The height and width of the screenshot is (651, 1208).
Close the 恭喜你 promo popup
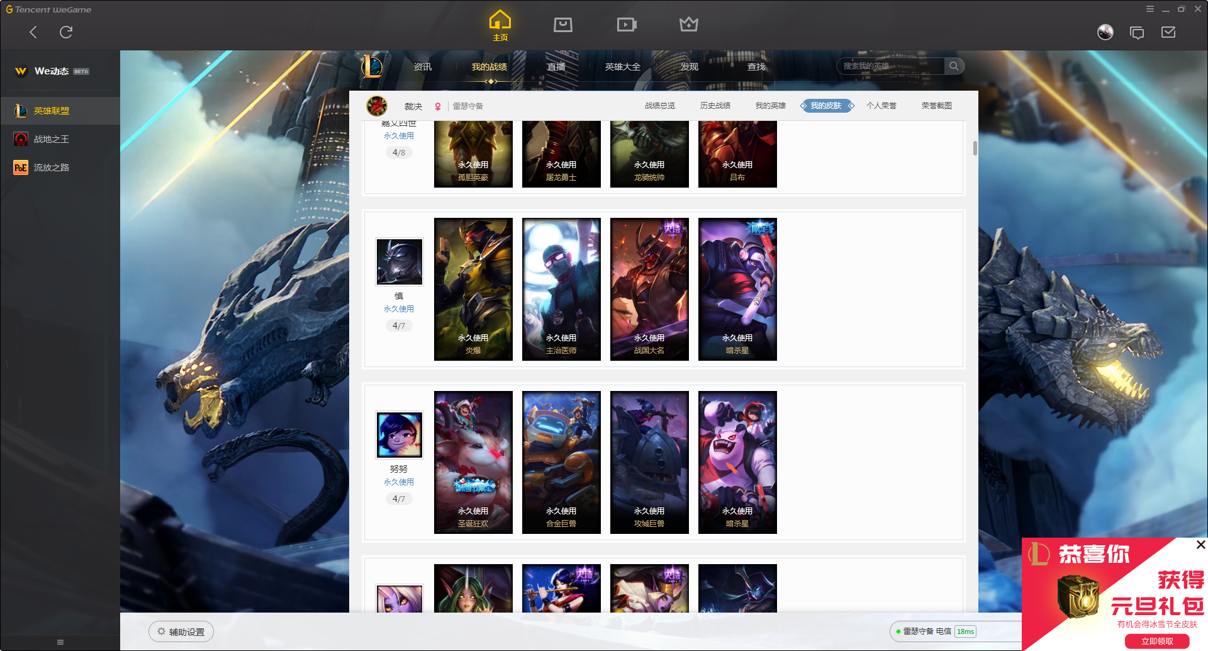tap(1200, 545)
